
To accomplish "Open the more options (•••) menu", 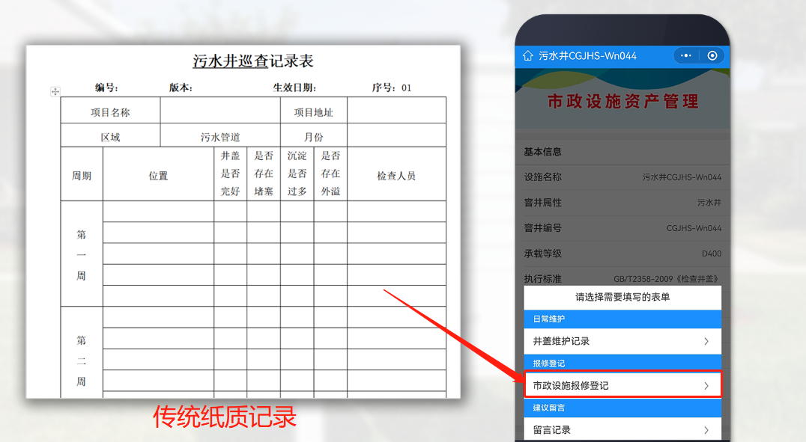I will tap(685, 55).
